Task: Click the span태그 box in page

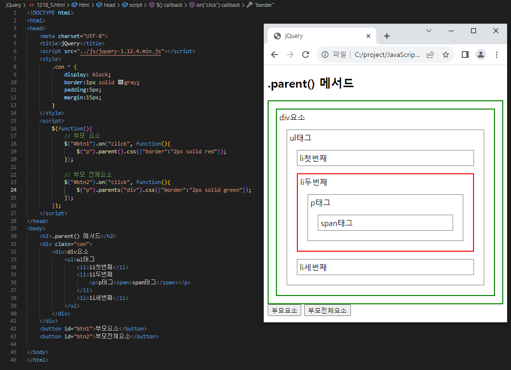Action: 385,222
